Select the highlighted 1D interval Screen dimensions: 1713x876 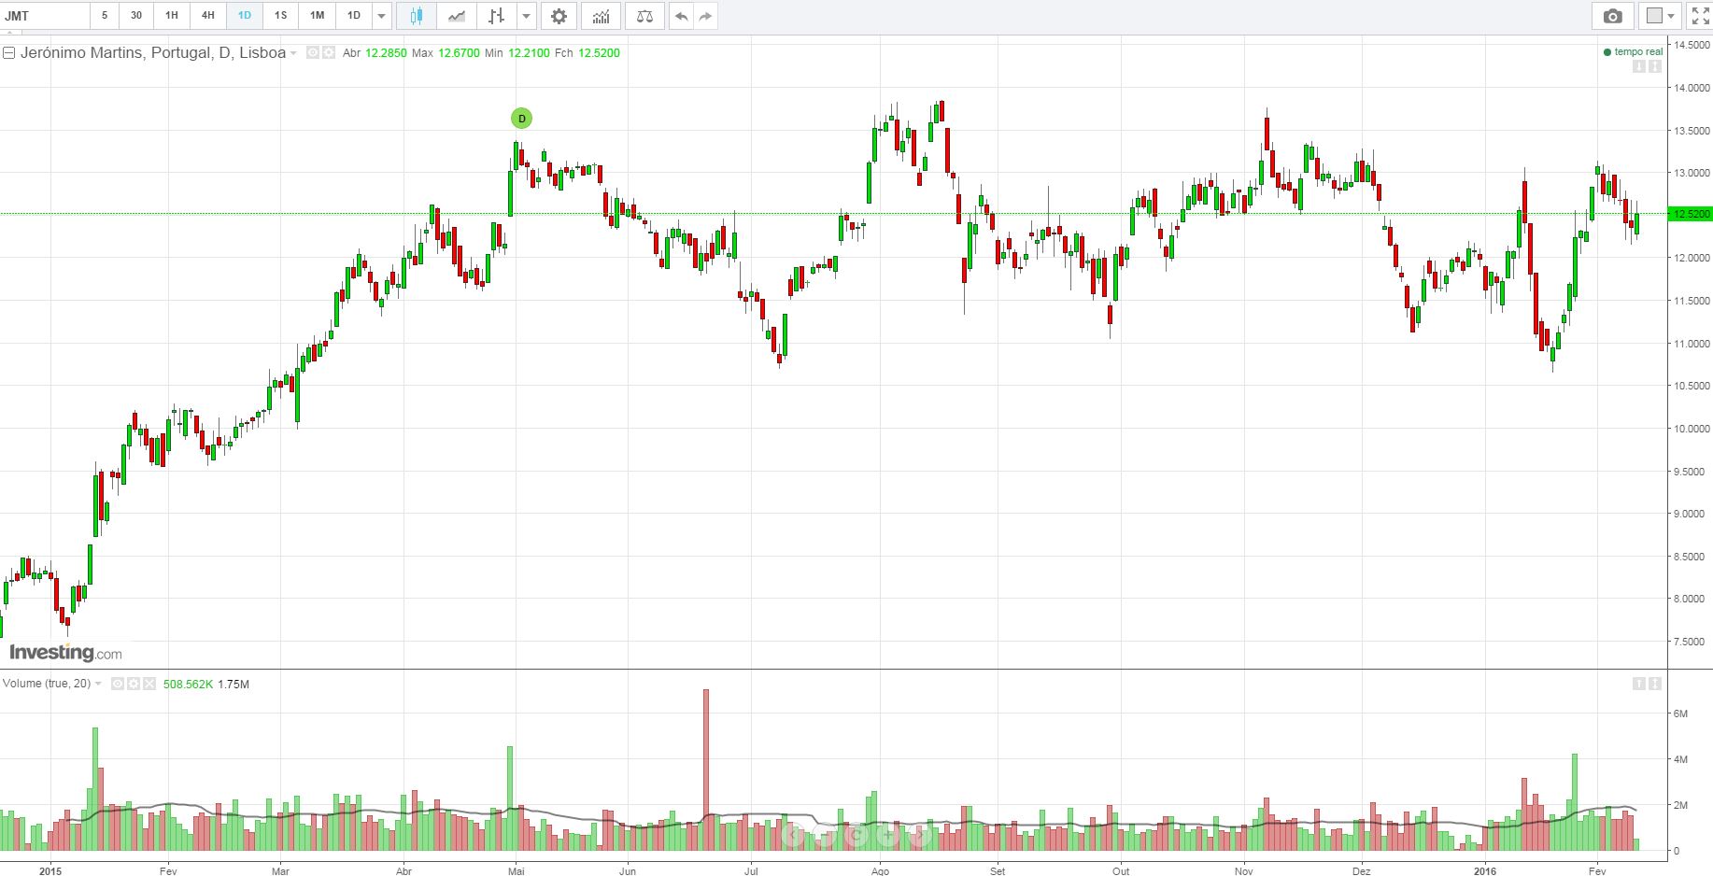pos(245,16)
